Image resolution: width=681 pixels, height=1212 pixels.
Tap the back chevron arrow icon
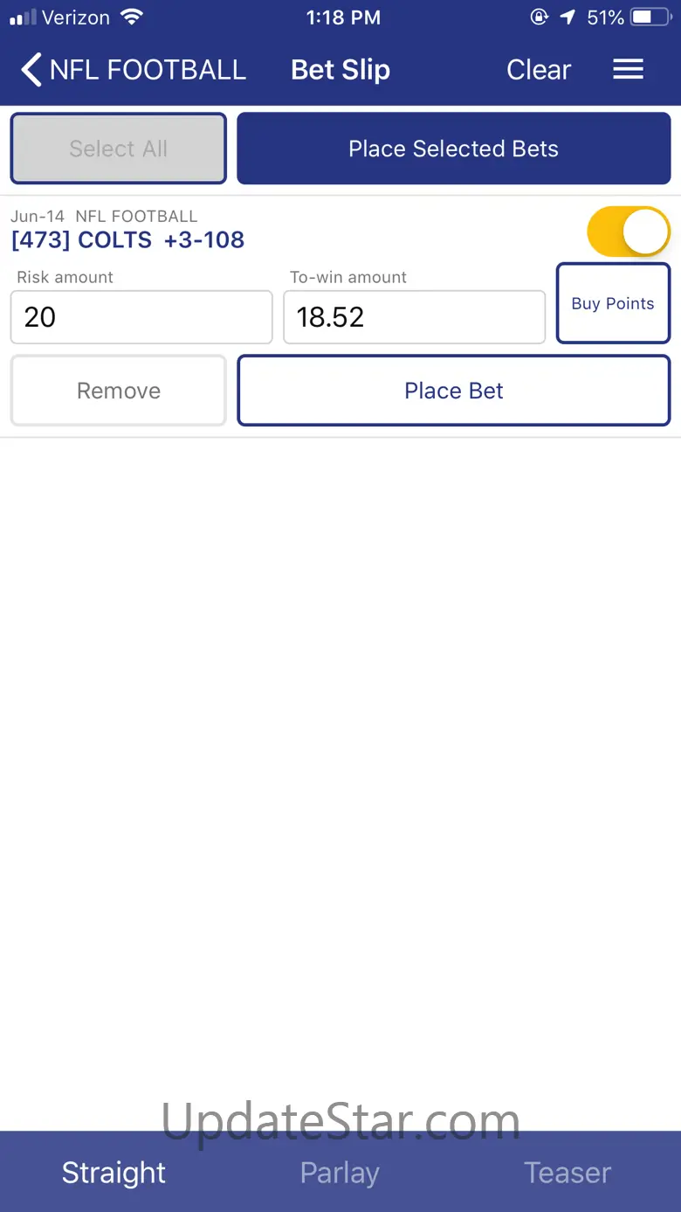31,70
